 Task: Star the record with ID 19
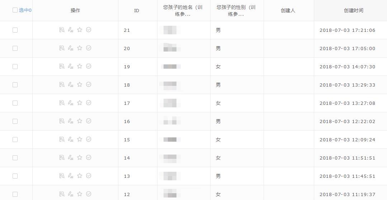[80, 66]
